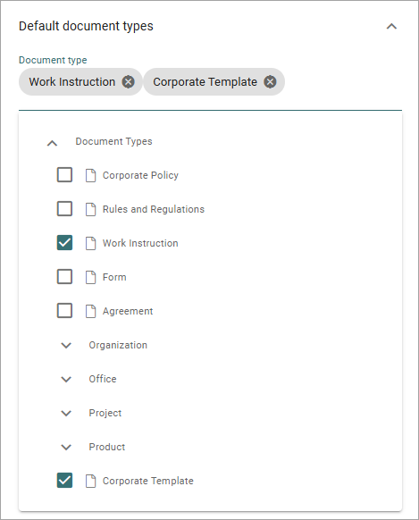The height and width of the screenshot is (520, 419).
Task: Select the Agreement tree item label
Action: (128, 311)
